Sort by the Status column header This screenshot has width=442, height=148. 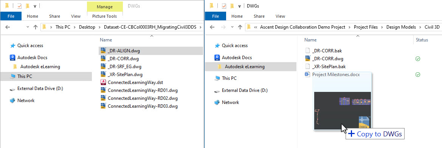(422, 40)
